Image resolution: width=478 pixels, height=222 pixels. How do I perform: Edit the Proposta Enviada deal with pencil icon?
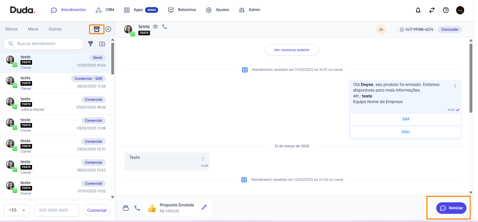click(x=204, y=207)
